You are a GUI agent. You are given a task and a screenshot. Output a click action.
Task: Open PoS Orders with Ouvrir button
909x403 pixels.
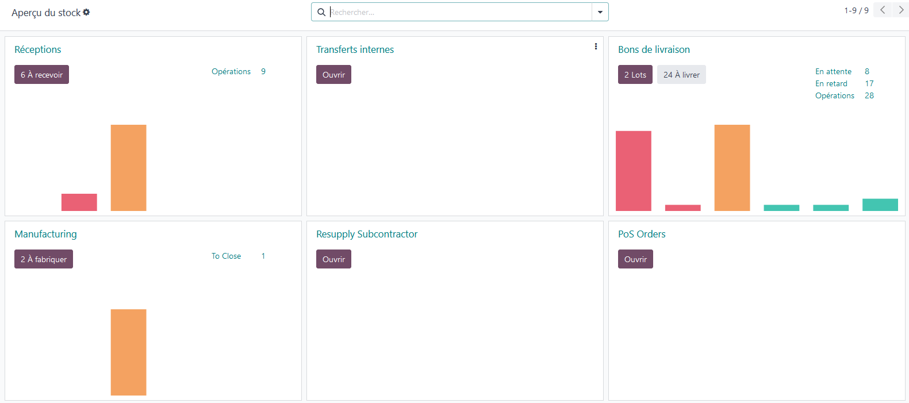pyautogui.click(x=635, y=259)
